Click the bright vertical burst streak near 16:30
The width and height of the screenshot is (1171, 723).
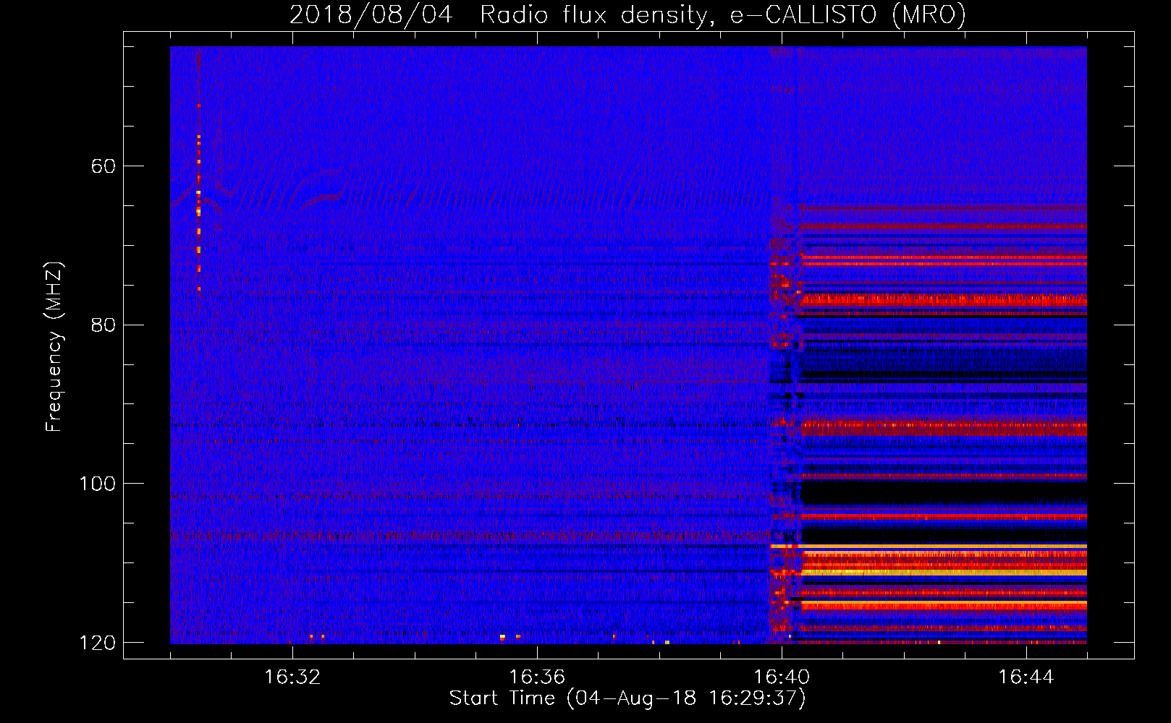[198, 174]
